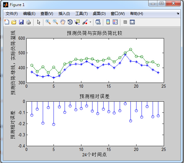This screenshot has height=163, width=184.
Task: Show plot tools and dock figure
Action: 132,22
